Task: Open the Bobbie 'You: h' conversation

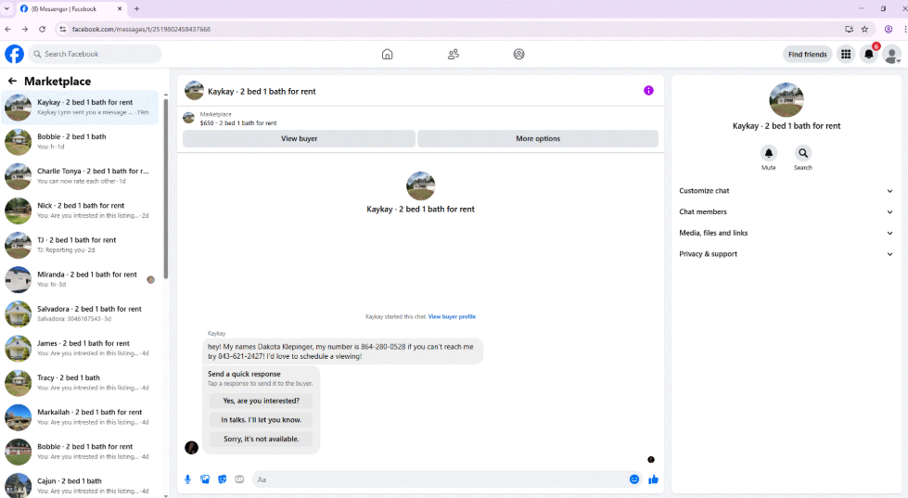Action: (x=80, y=141)
